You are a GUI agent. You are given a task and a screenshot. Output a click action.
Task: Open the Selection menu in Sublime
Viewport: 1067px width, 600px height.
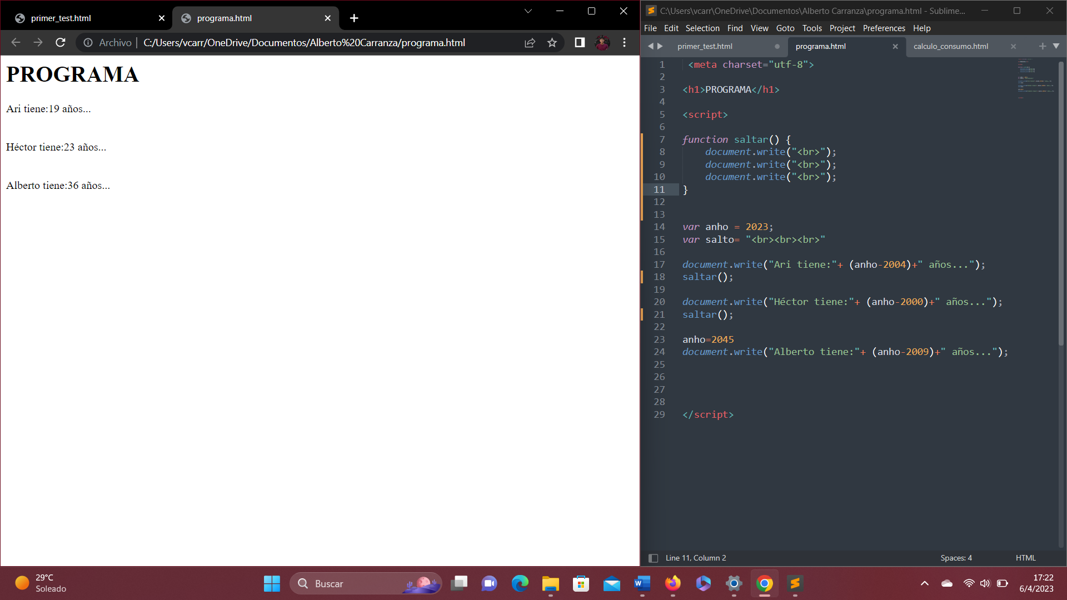pos(702,28)
